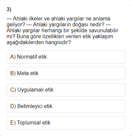Select answer option A) Normatif etik
The height and width of the screenshot is (136, 132).
click(66, 57)
